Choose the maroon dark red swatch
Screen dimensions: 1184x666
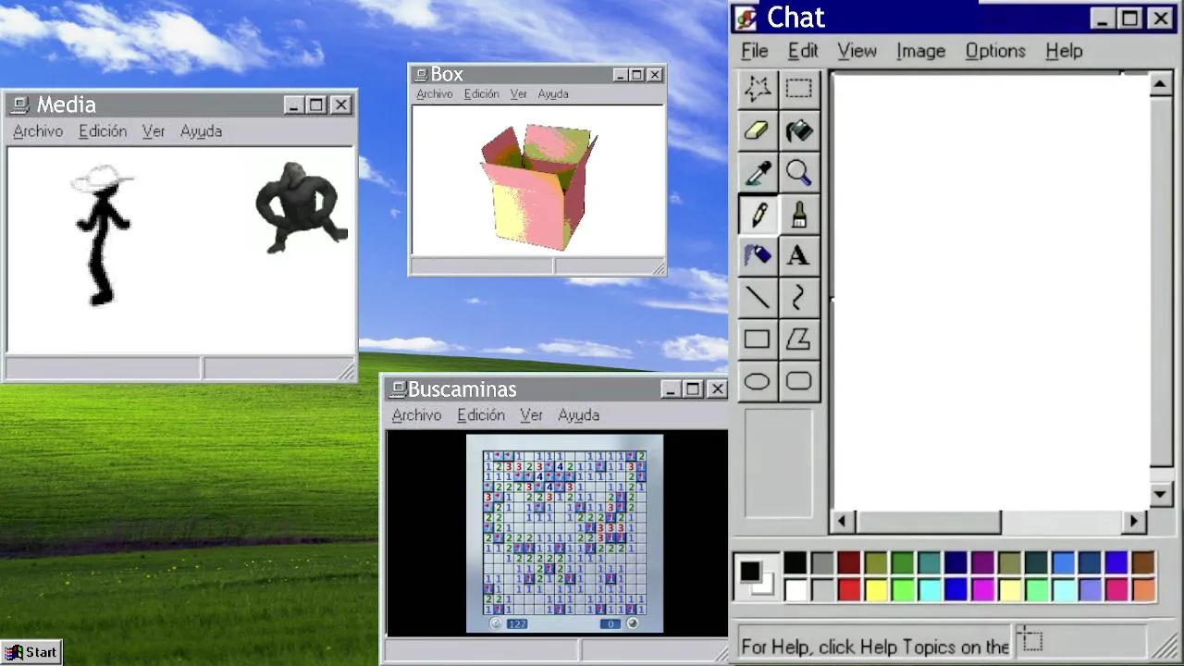click(x=848, y=563)
